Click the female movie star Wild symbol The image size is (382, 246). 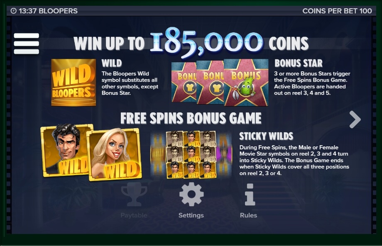tap(115, 155)
